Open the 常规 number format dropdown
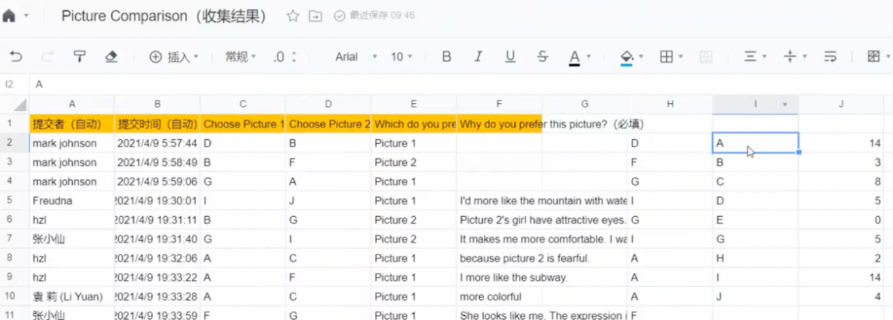Screen dimensions: 893x320 click(240, 57)
